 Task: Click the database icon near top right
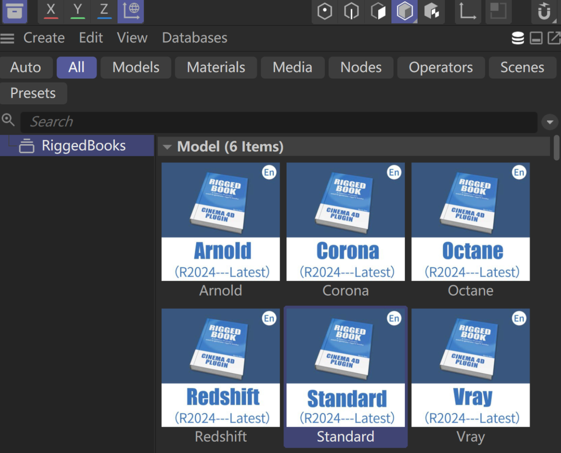518,38
